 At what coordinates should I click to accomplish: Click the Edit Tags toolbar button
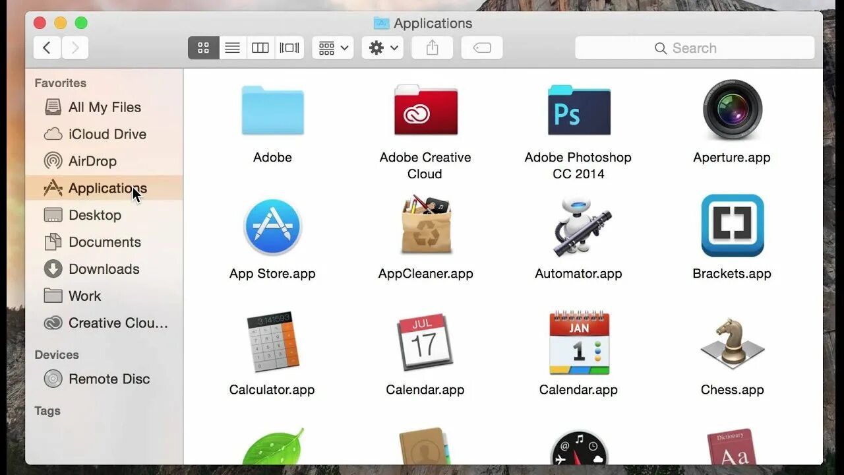(x=482, y=48)
